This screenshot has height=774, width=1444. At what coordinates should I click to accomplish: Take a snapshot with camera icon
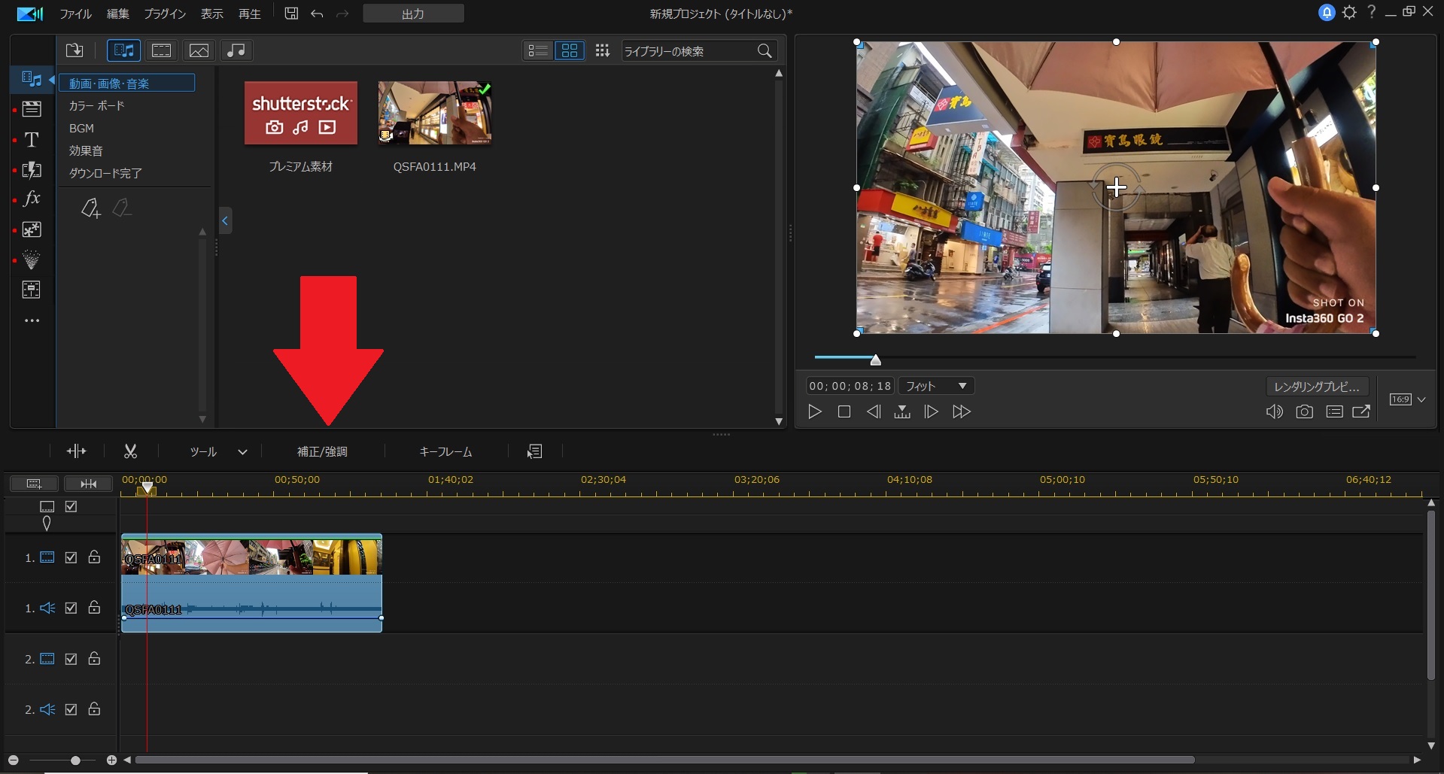coord(1304,411)
